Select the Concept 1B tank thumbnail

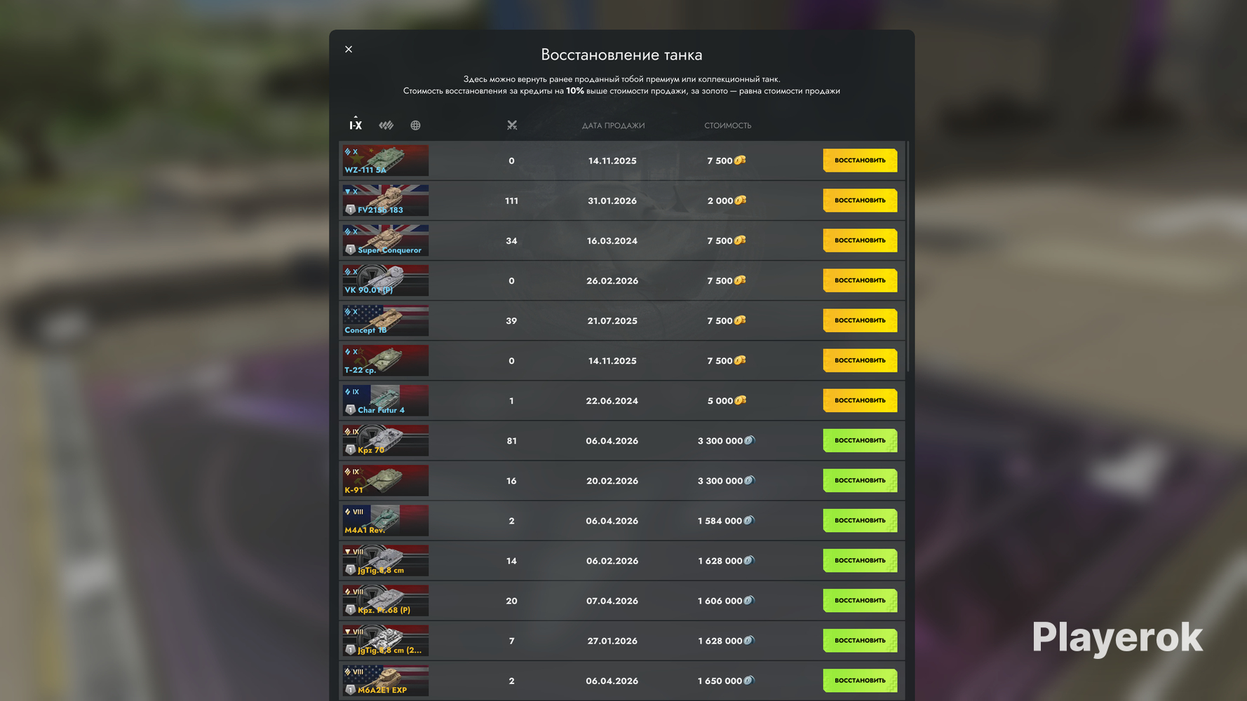[x=386, y=320]
